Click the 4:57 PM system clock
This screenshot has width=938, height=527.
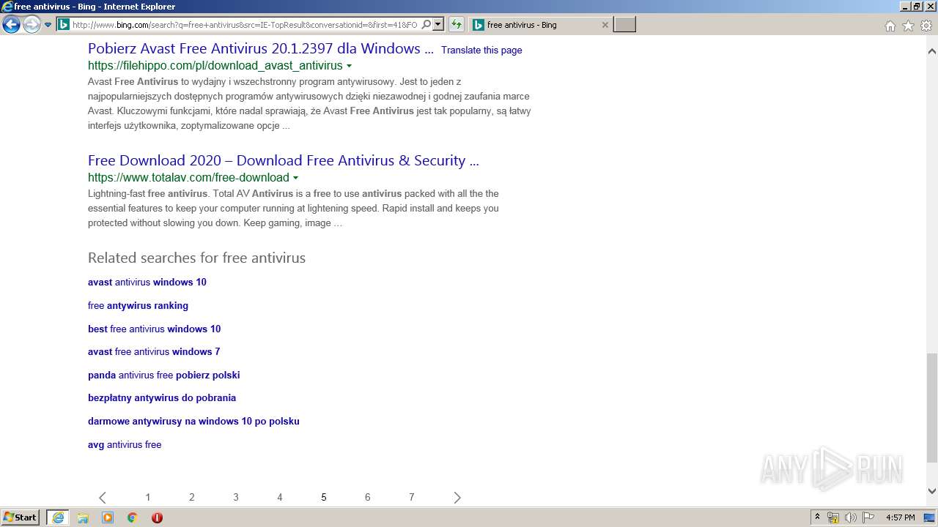pos(901,518)
